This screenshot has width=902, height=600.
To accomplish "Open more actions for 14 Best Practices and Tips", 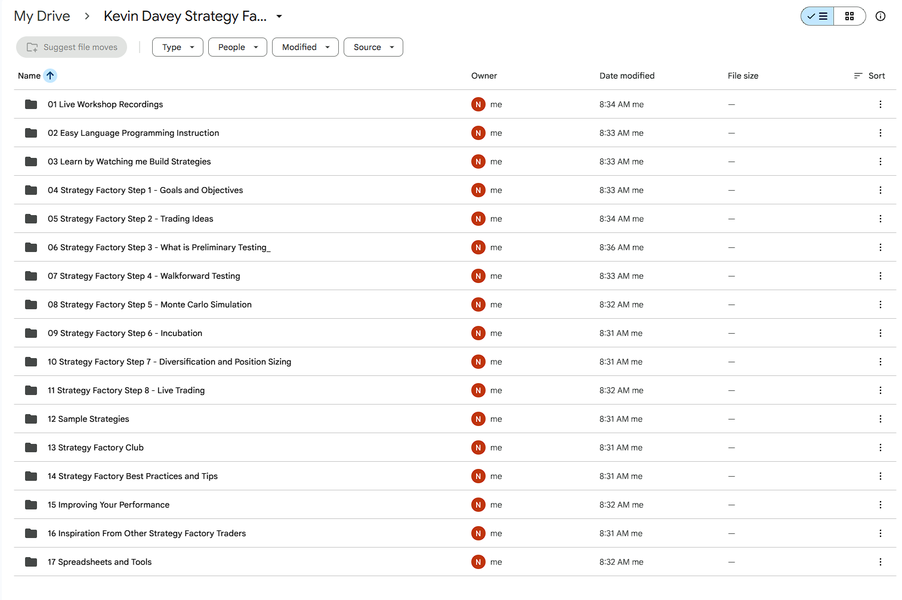I will click(x=880, y=476).
